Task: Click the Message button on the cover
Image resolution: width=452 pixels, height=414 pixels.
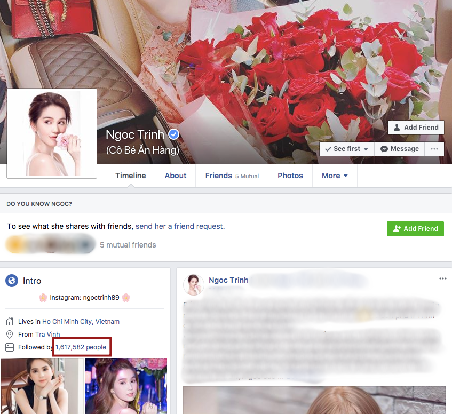Action: pos(399,149)
